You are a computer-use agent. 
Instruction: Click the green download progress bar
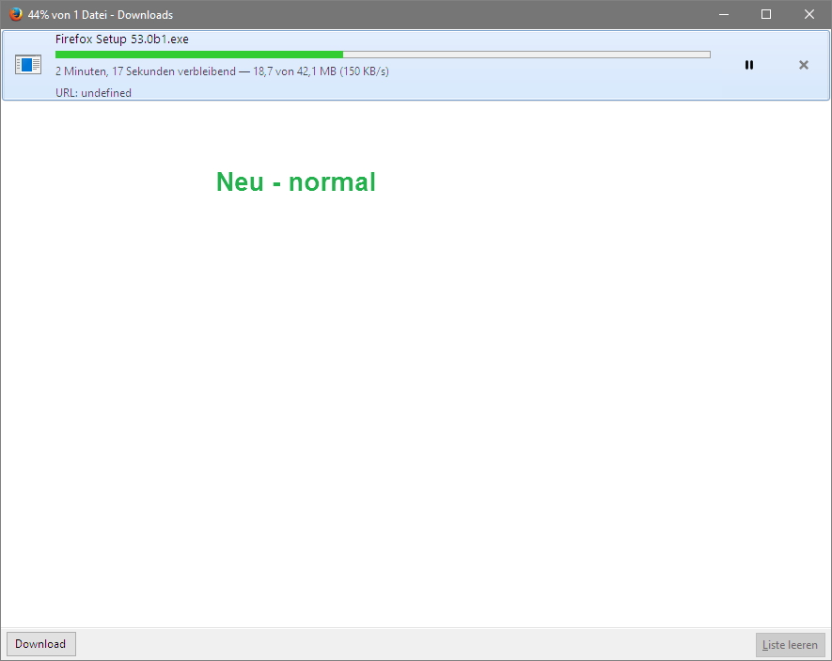point(383,55)
